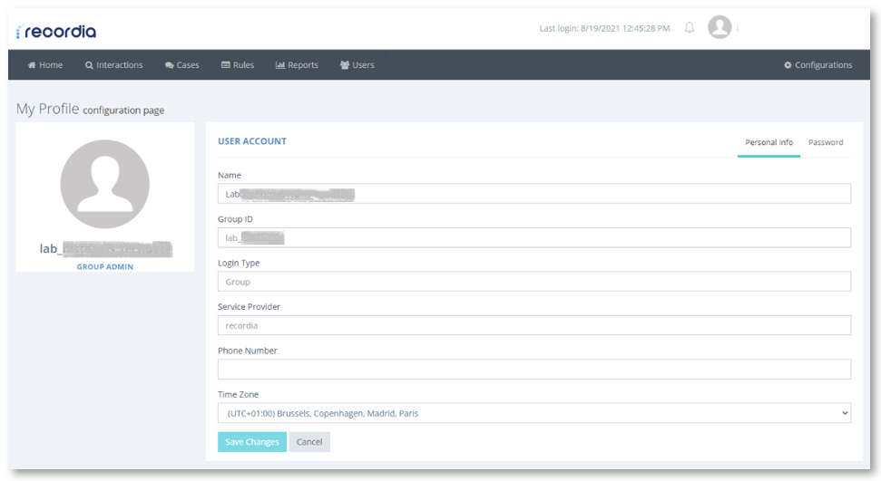Image resolution: width=881 pixels, height=481 pixels.
Task: Click the speech bubbles icon beside Cases
Action: [x=169, y=65]
